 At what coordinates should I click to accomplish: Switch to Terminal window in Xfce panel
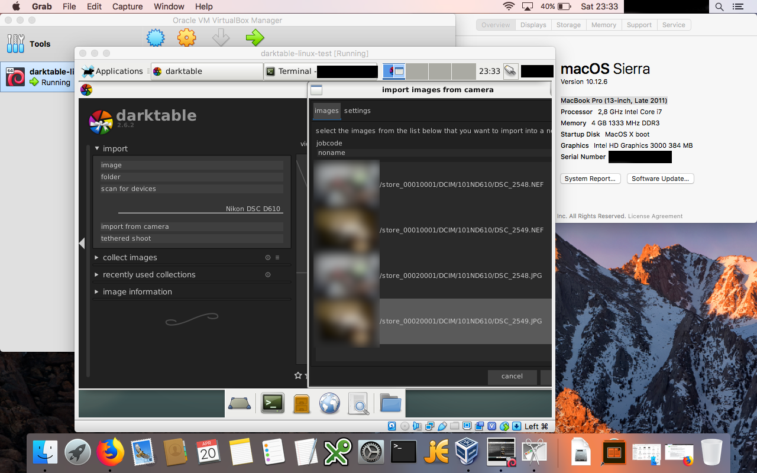pos(321,71)
